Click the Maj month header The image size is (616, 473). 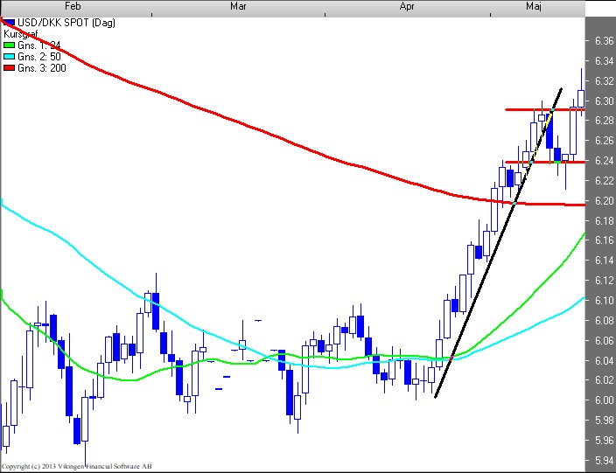click(534, 6)
